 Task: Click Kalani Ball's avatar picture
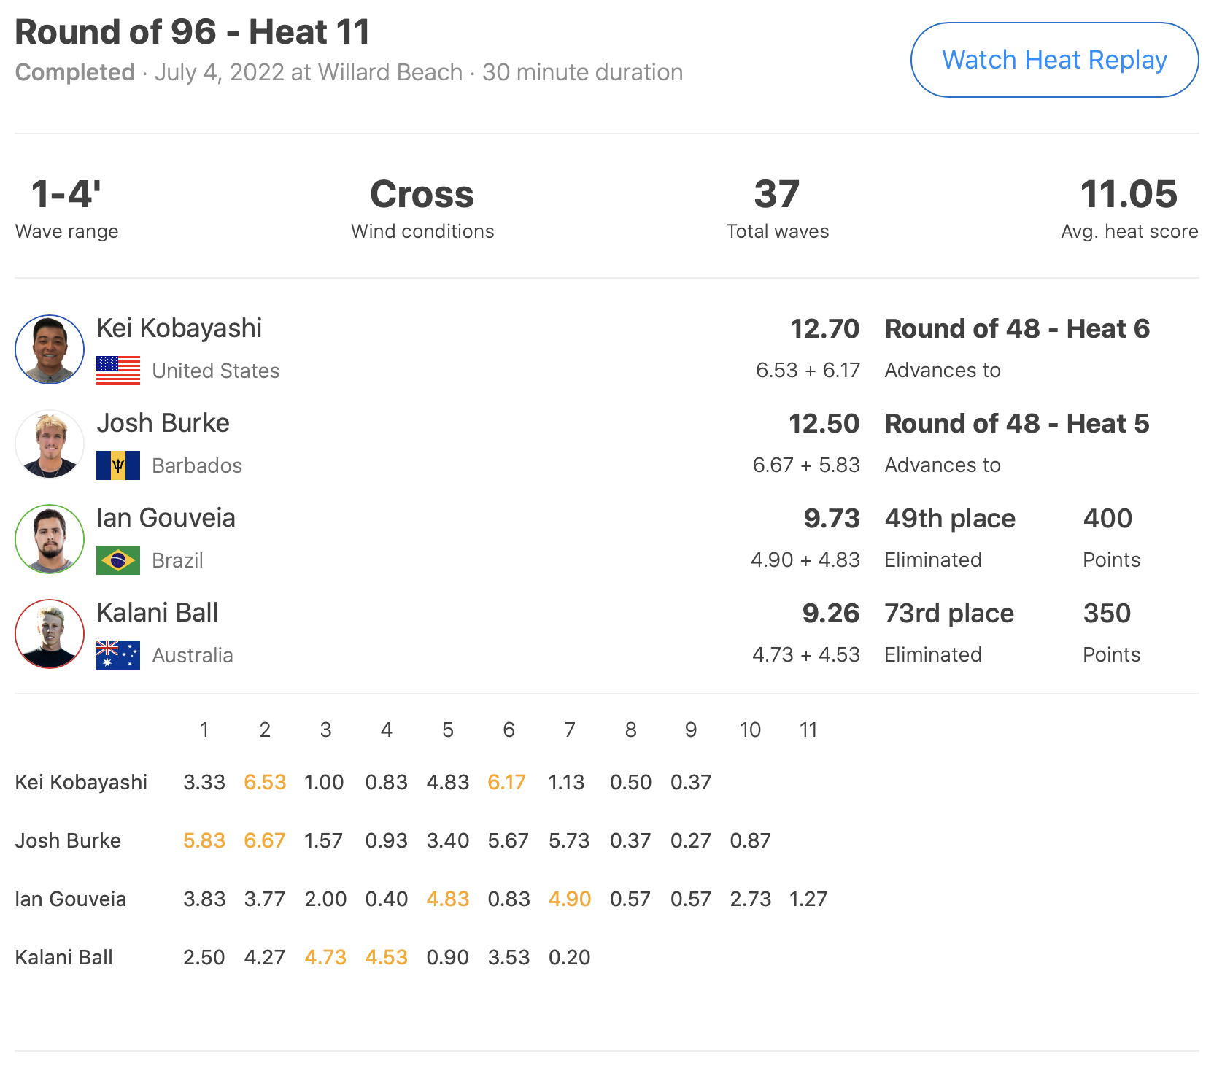pos(50,634)
